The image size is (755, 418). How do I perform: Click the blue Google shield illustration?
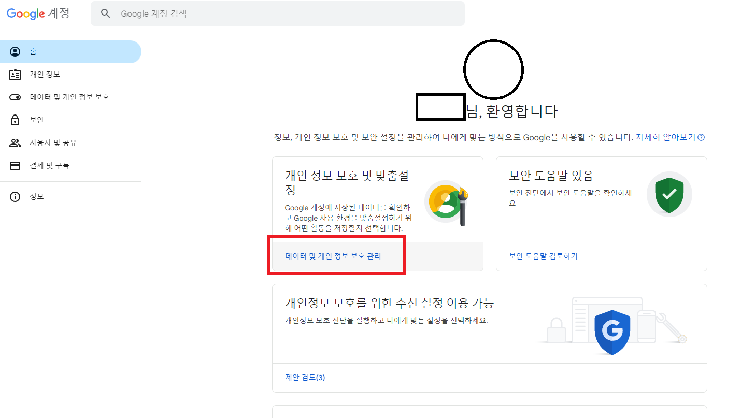pos(612,331)
